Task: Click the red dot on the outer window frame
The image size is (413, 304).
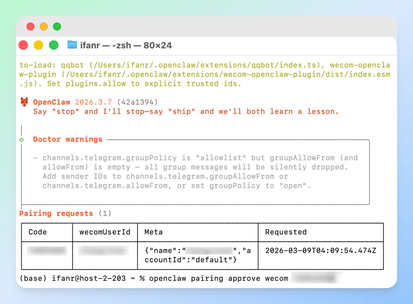Action: [x=30, y=27]
